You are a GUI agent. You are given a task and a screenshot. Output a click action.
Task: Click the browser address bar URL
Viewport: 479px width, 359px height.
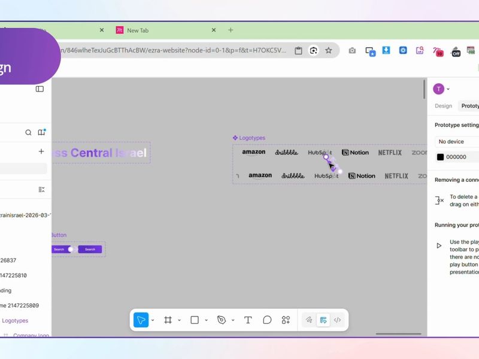pyautogui.click(x=173, y=50)
